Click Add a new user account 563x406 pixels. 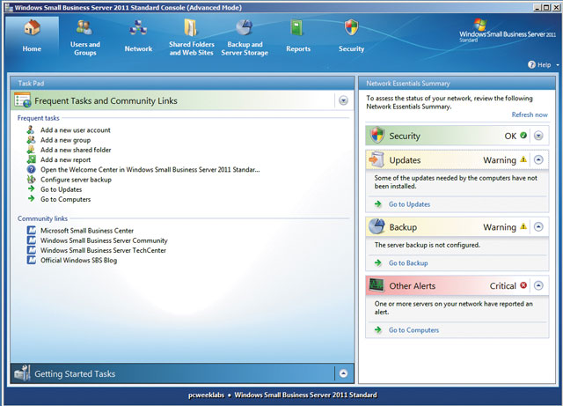[76, 130]
